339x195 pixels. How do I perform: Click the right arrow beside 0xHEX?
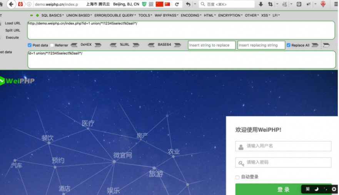point(98,45)
